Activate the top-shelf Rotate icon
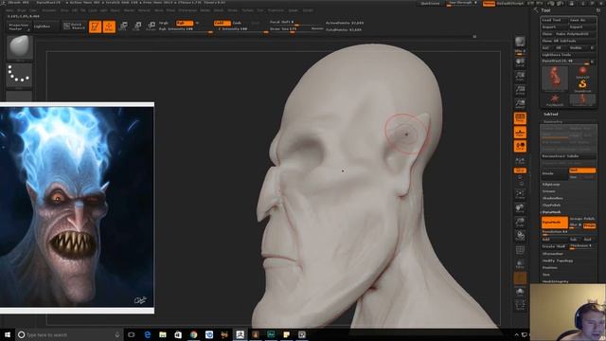The width and height of the screenshot is (606, 341). click(151, 27)
